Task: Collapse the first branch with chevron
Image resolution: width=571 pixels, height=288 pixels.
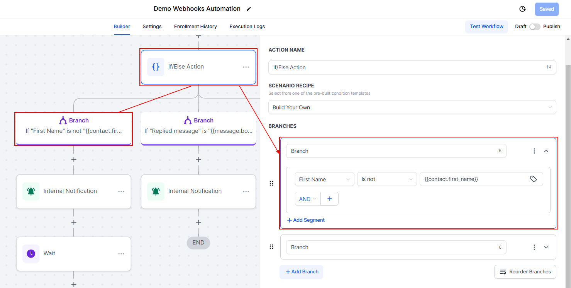Action: pos(546,151)
